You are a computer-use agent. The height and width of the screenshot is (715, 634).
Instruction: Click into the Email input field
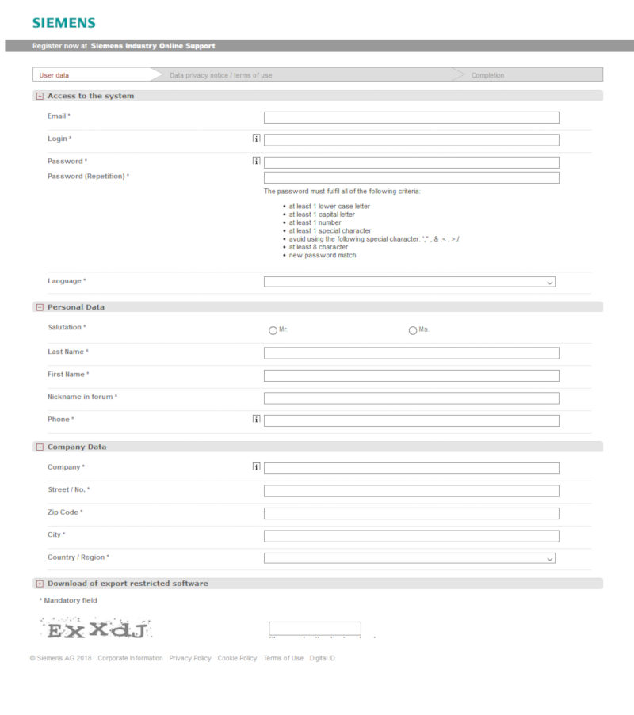411,117
